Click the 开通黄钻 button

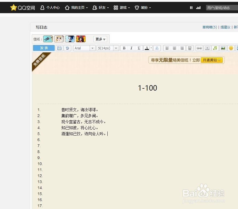[x=212, y=60]
